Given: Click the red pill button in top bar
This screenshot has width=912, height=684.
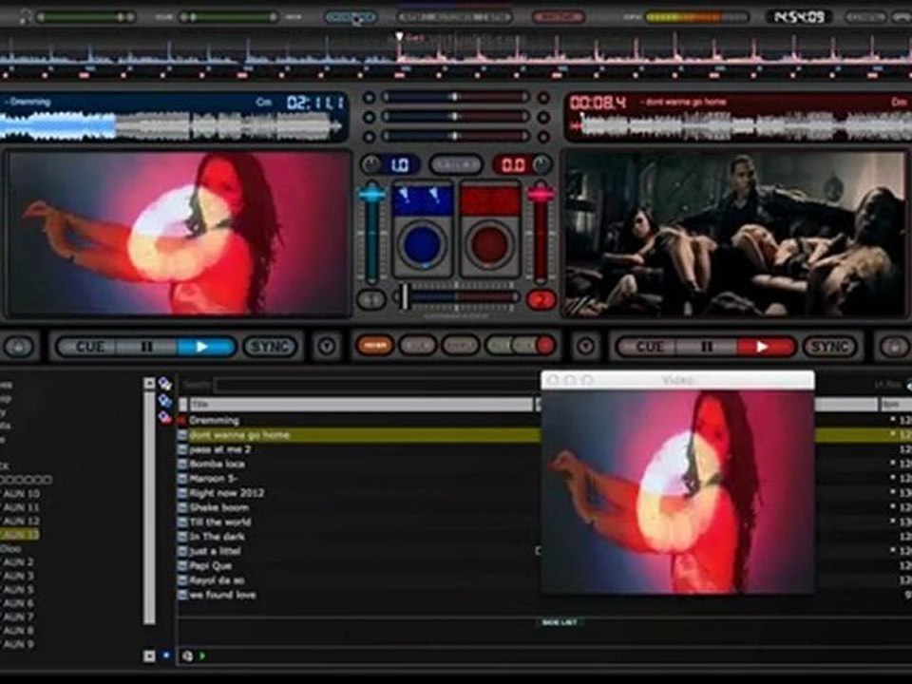Looking at the screenshot, I should (558, 17).
